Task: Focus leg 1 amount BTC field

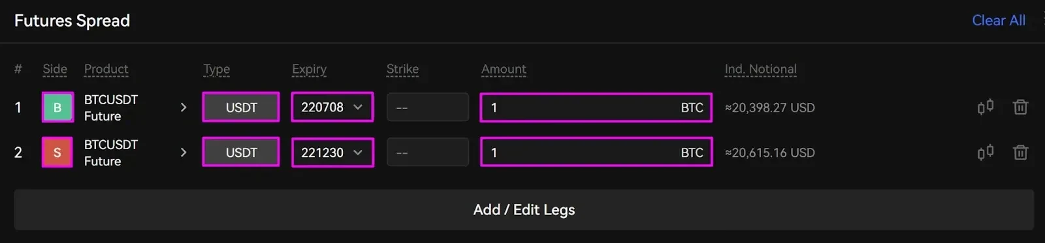Action: click(596, 107)
